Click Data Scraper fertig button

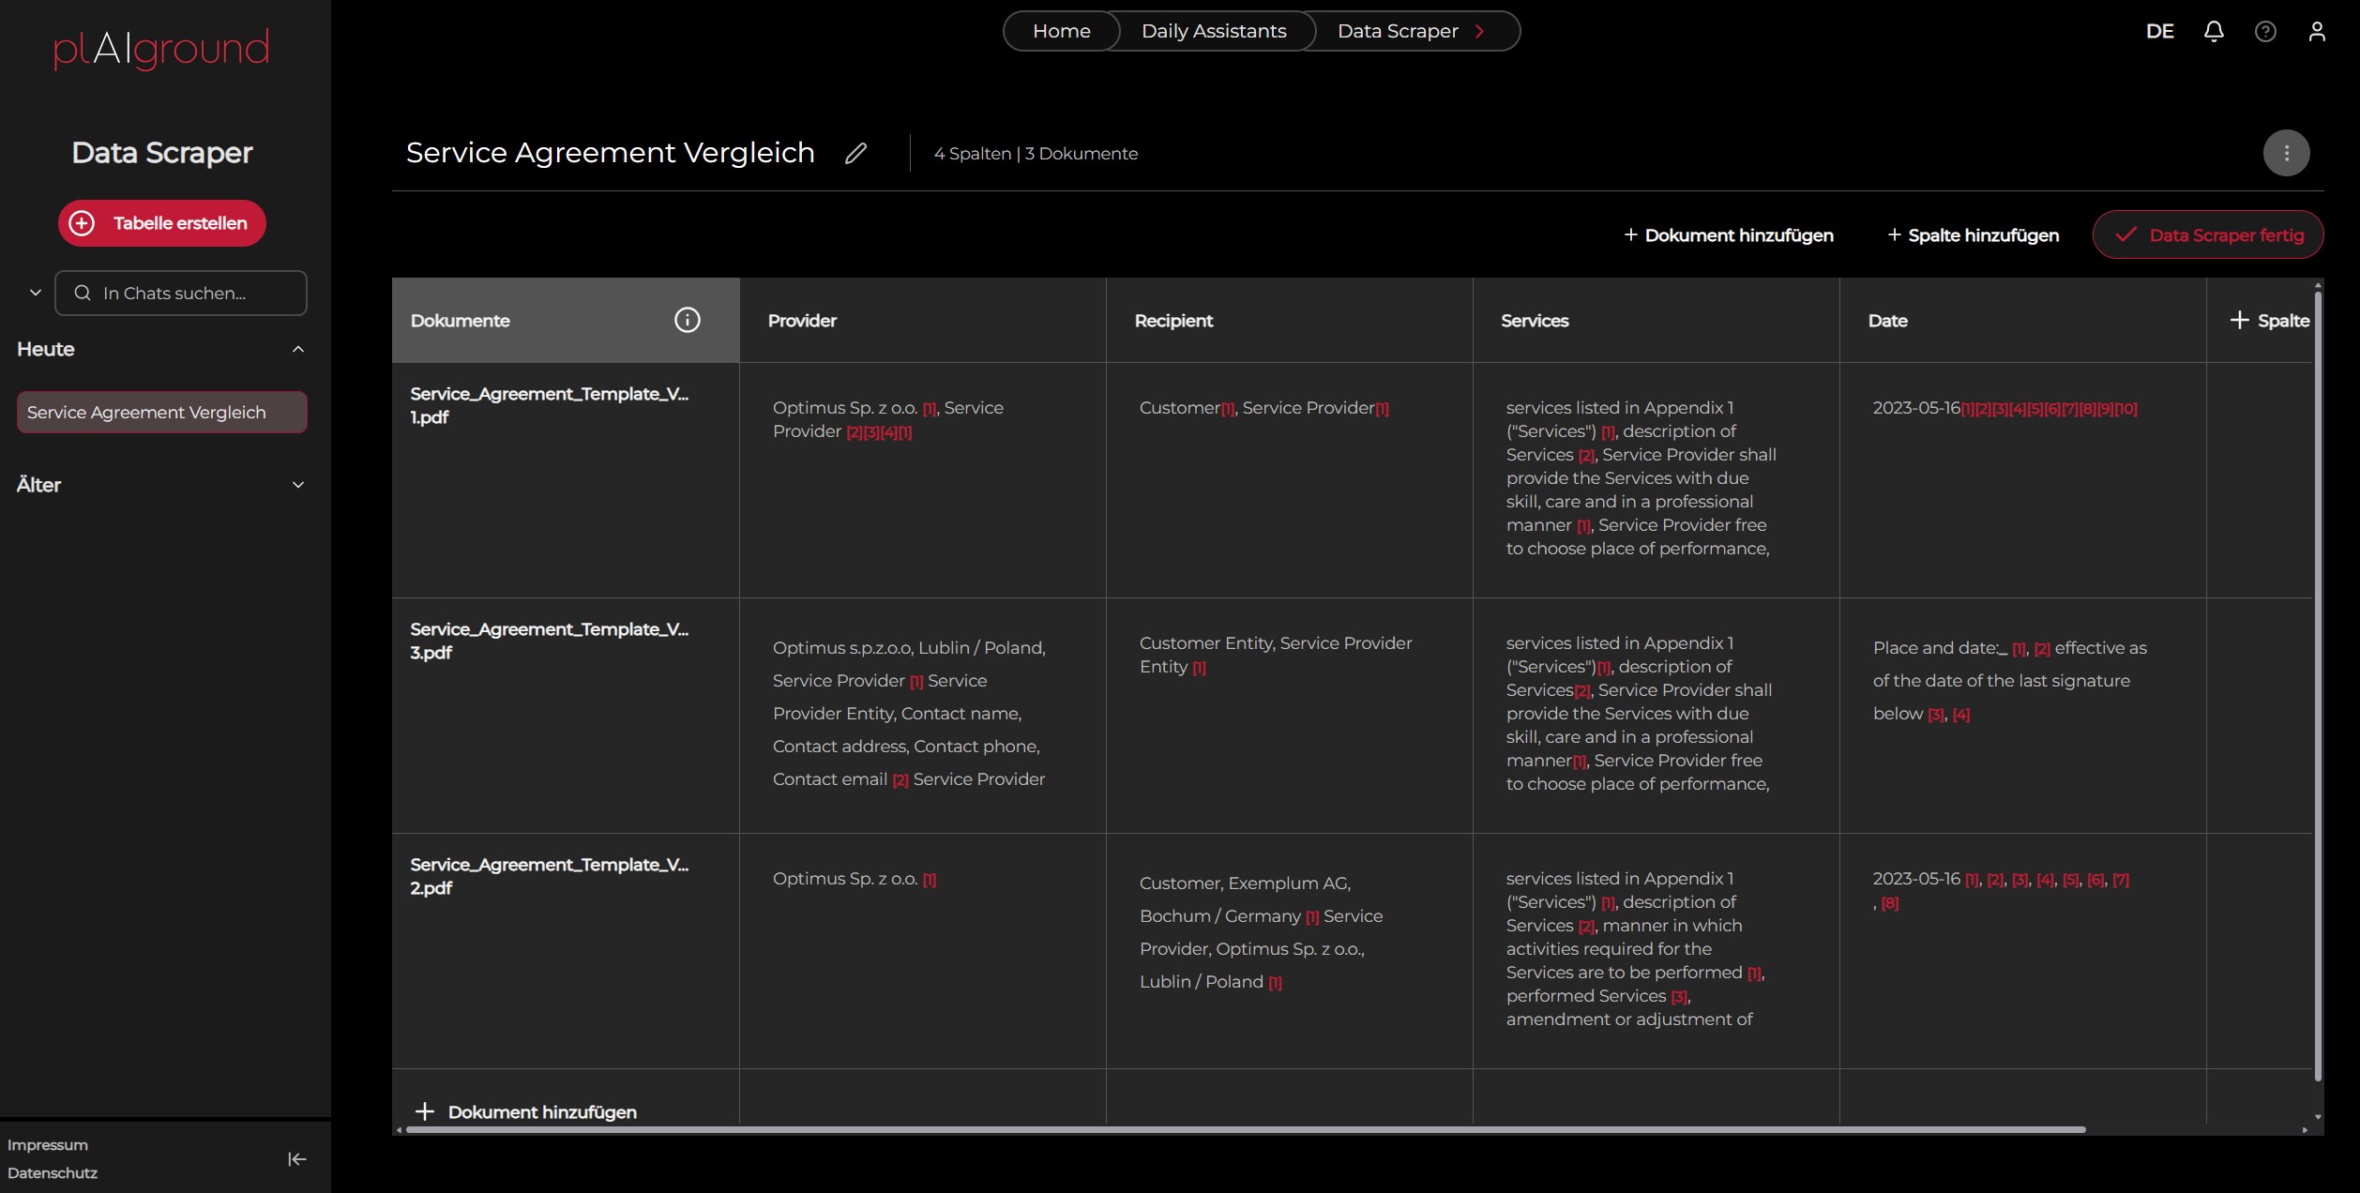pyautogui.click(x=2208, y=235)
